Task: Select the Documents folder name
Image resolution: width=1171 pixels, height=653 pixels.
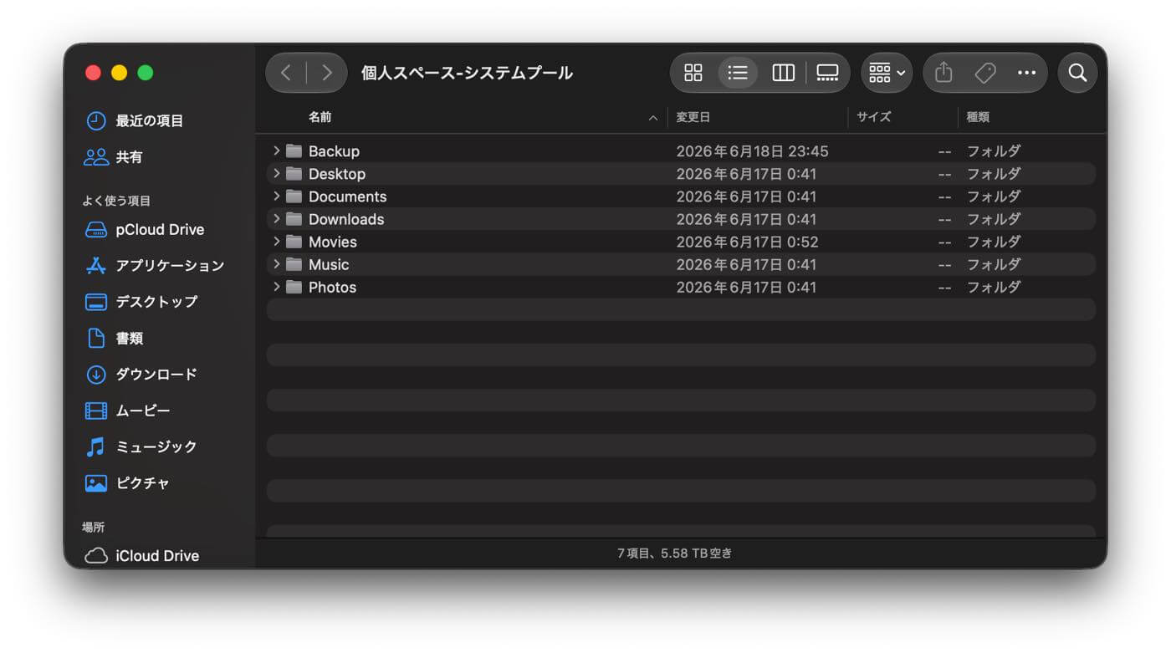Action: 347,196
